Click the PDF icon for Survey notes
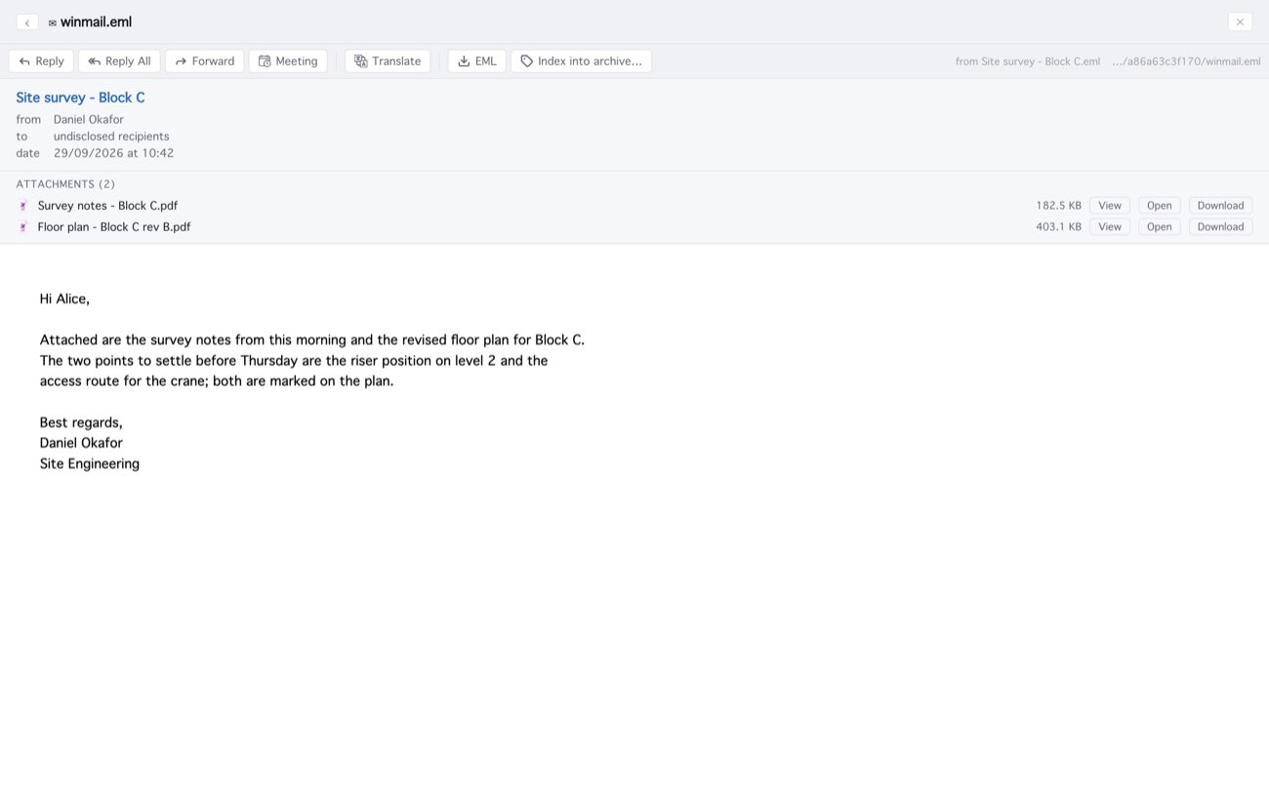The image size is (1269, 792). click(x=23, y=206)
